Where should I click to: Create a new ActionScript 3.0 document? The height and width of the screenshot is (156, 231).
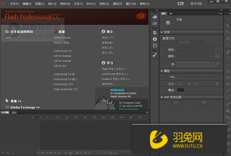point(62,51)
